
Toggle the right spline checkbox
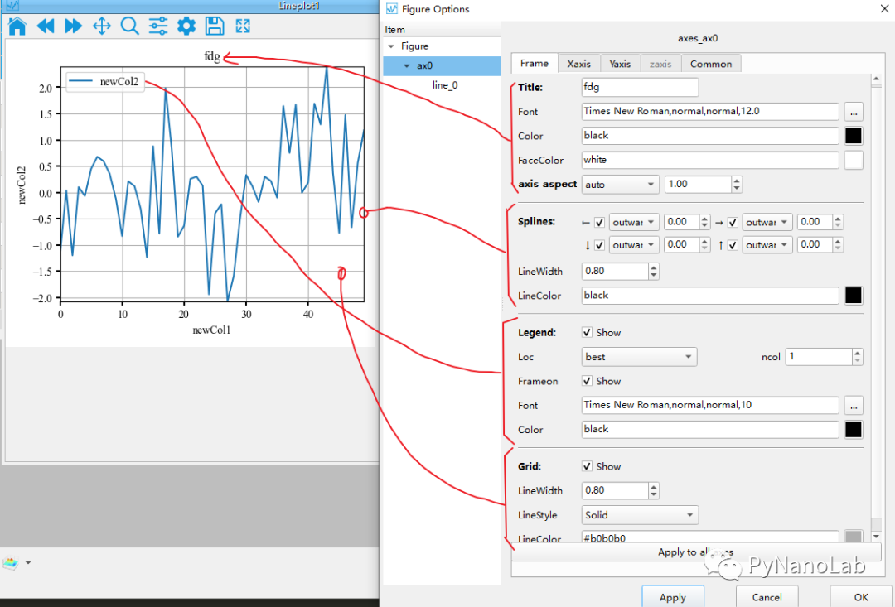(x=733, y=223)
